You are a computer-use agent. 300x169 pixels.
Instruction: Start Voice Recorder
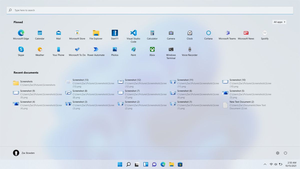(x=189, y=50)
